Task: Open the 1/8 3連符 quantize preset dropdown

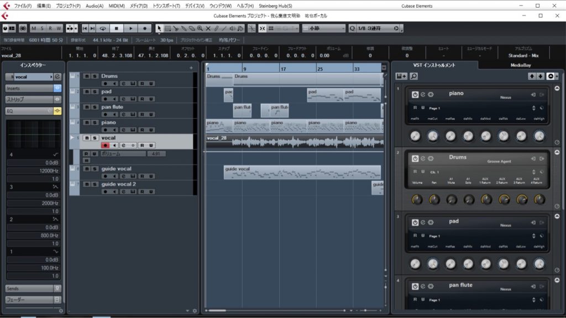Action: click(x=377, y=28)
